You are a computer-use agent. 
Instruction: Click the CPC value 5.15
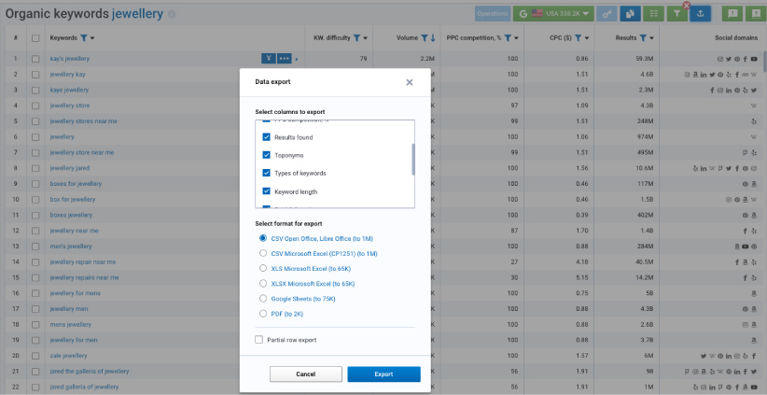[582, 277]
